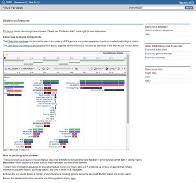Click the NCBI logo
The width and height of the screenshot is (196, 183).
[x=7, y=2]
